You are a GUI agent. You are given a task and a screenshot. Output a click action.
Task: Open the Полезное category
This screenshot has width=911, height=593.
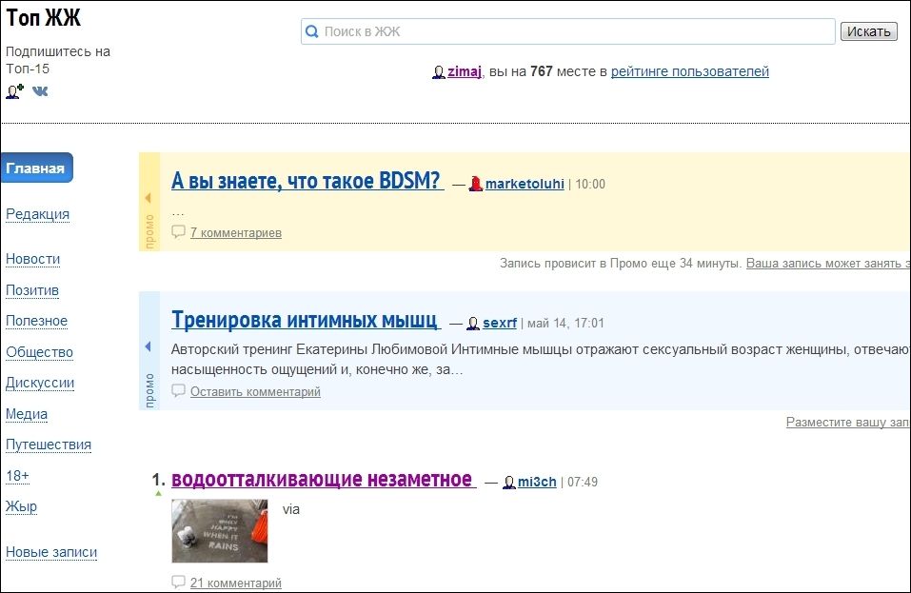point(36,321)
